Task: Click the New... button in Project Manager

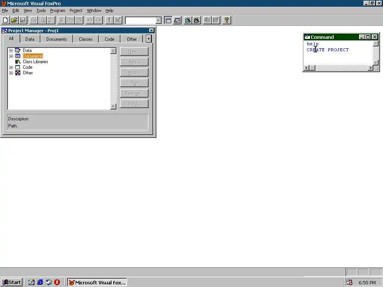Action: pyautogui.click(x=134, y=52)
